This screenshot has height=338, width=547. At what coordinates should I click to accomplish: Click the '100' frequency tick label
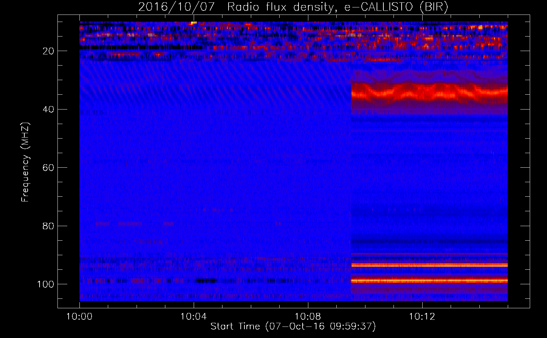click(x=46, y=284)
